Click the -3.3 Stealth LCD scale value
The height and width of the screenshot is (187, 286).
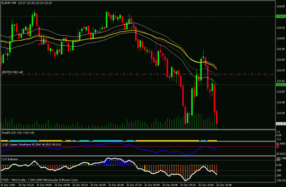279,139
